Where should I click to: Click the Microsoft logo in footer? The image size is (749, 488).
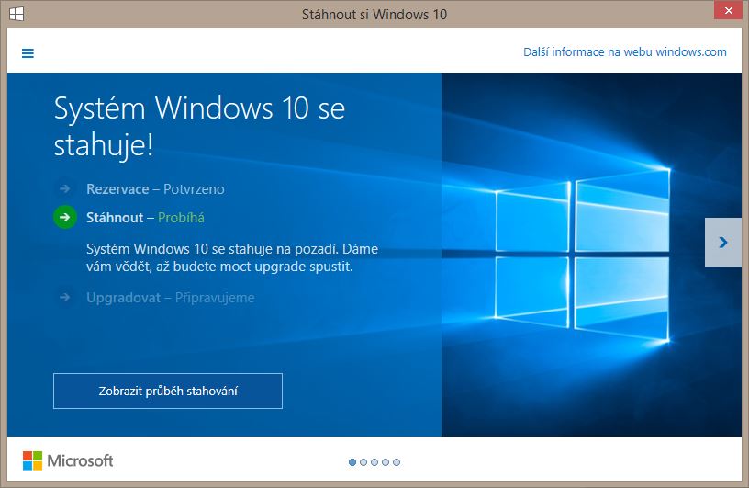click(x=68, y=460)
